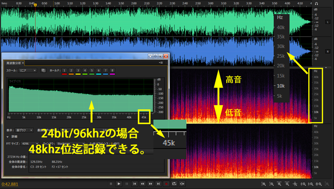Click Zoom to Selection icon
The height and width of the screenshot is (189, 334).
pyautogui.click(x=319, y=184)
